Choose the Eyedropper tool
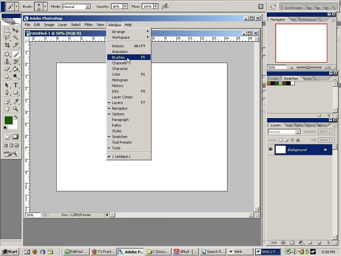The height and width of the screenshot is (256, 341). pos(15,101)
